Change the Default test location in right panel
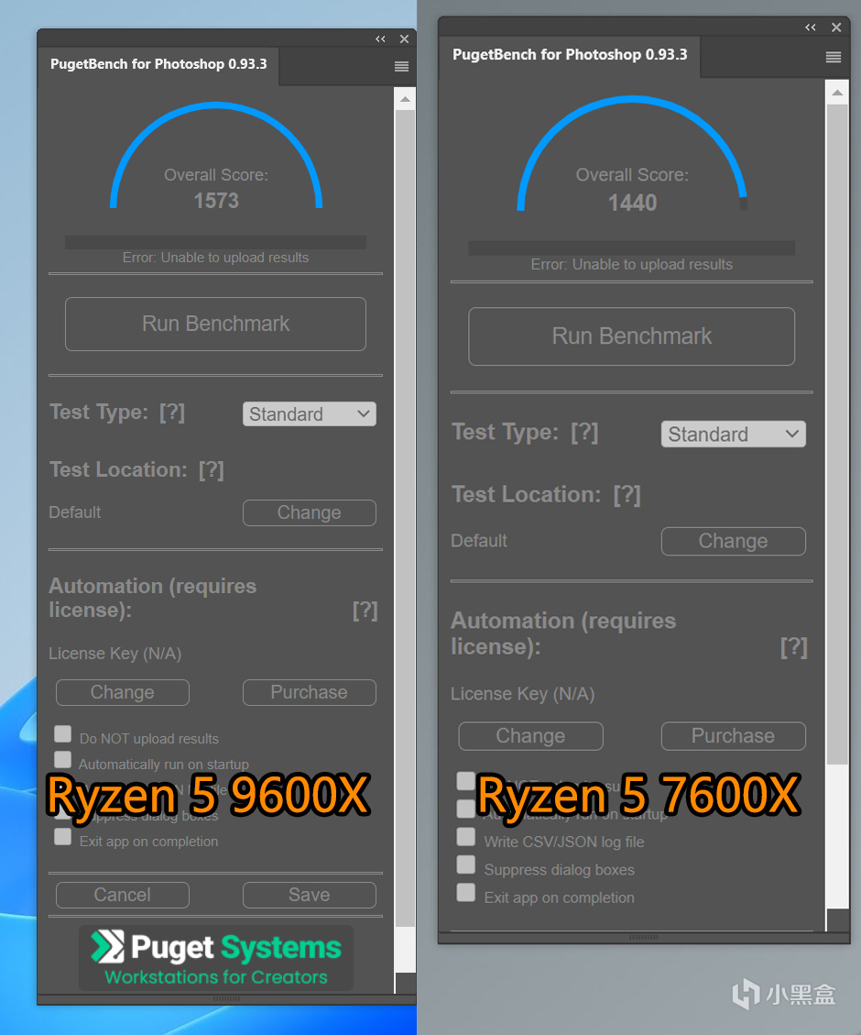861x1035 pixels. click(733, 541)
